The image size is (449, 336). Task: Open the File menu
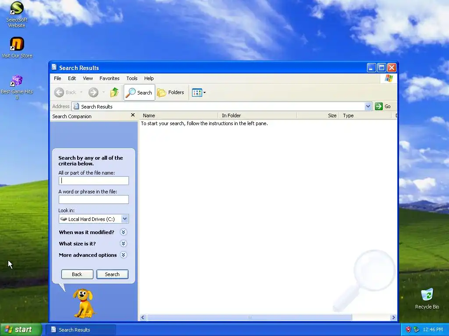pyautogui.click(x=57, y=78)
